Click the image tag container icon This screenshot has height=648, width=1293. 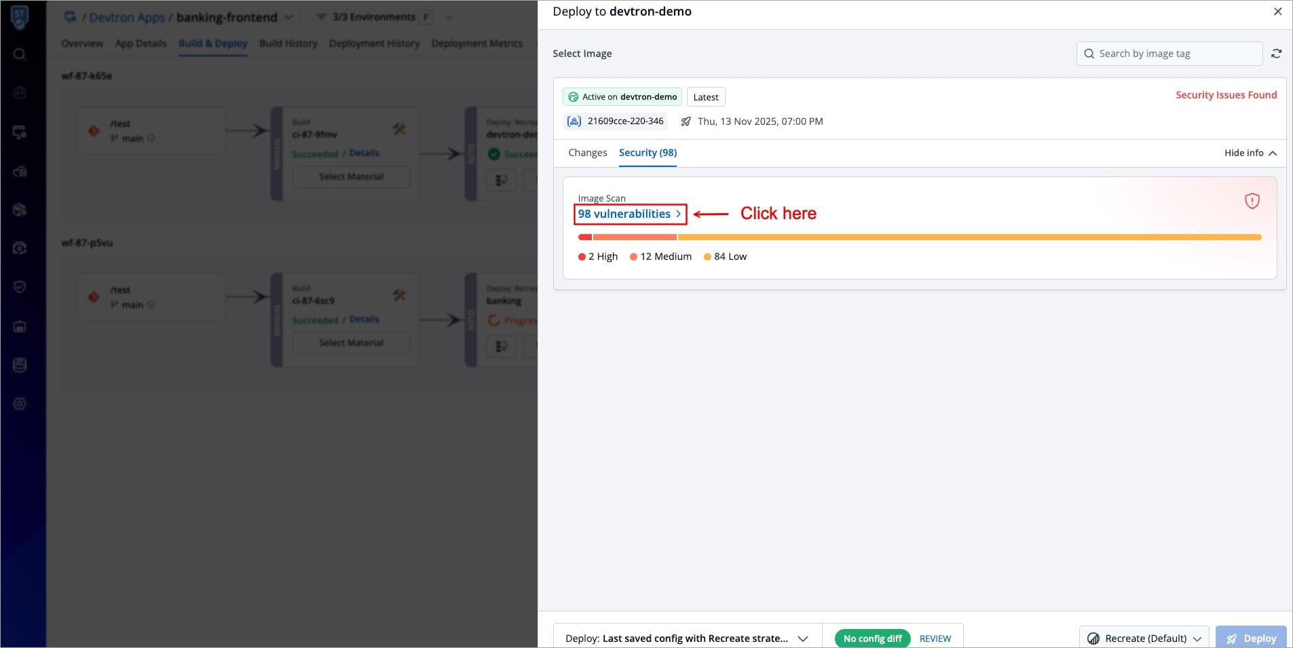pyautogui.click(x=574, y=121)
